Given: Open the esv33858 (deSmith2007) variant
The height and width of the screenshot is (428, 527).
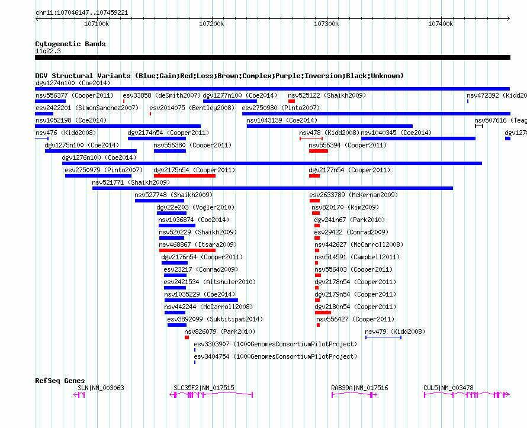Looking at the screenshot, I should pyautogui.click(x=162, y=95).
